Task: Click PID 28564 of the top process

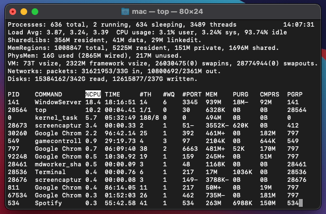Action: (18, 110)
